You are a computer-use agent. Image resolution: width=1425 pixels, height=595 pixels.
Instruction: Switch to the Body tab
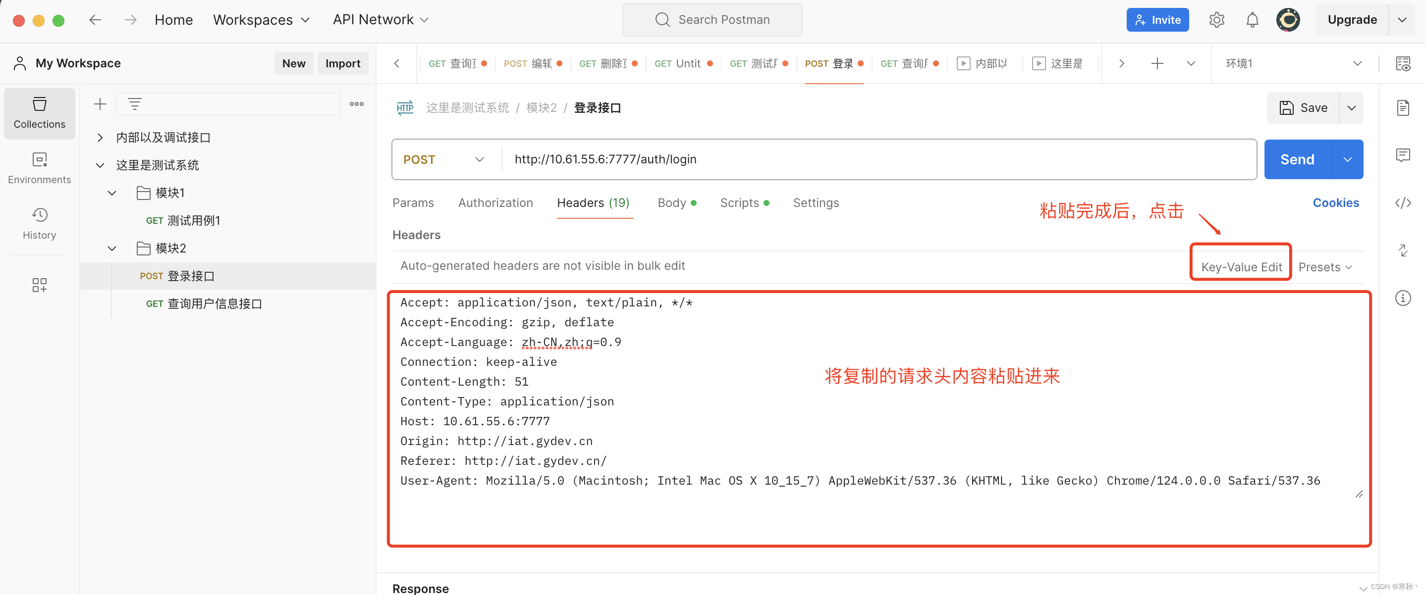click(x=671, y=203)
